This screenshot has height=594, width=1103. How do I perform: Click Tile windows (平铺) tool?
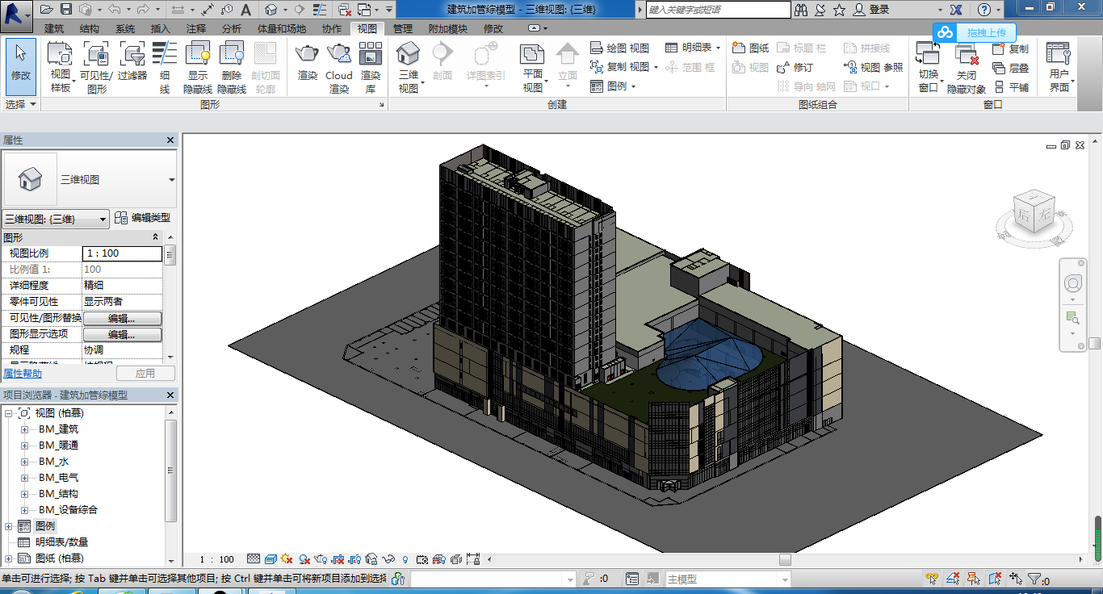pos(1010,87)
